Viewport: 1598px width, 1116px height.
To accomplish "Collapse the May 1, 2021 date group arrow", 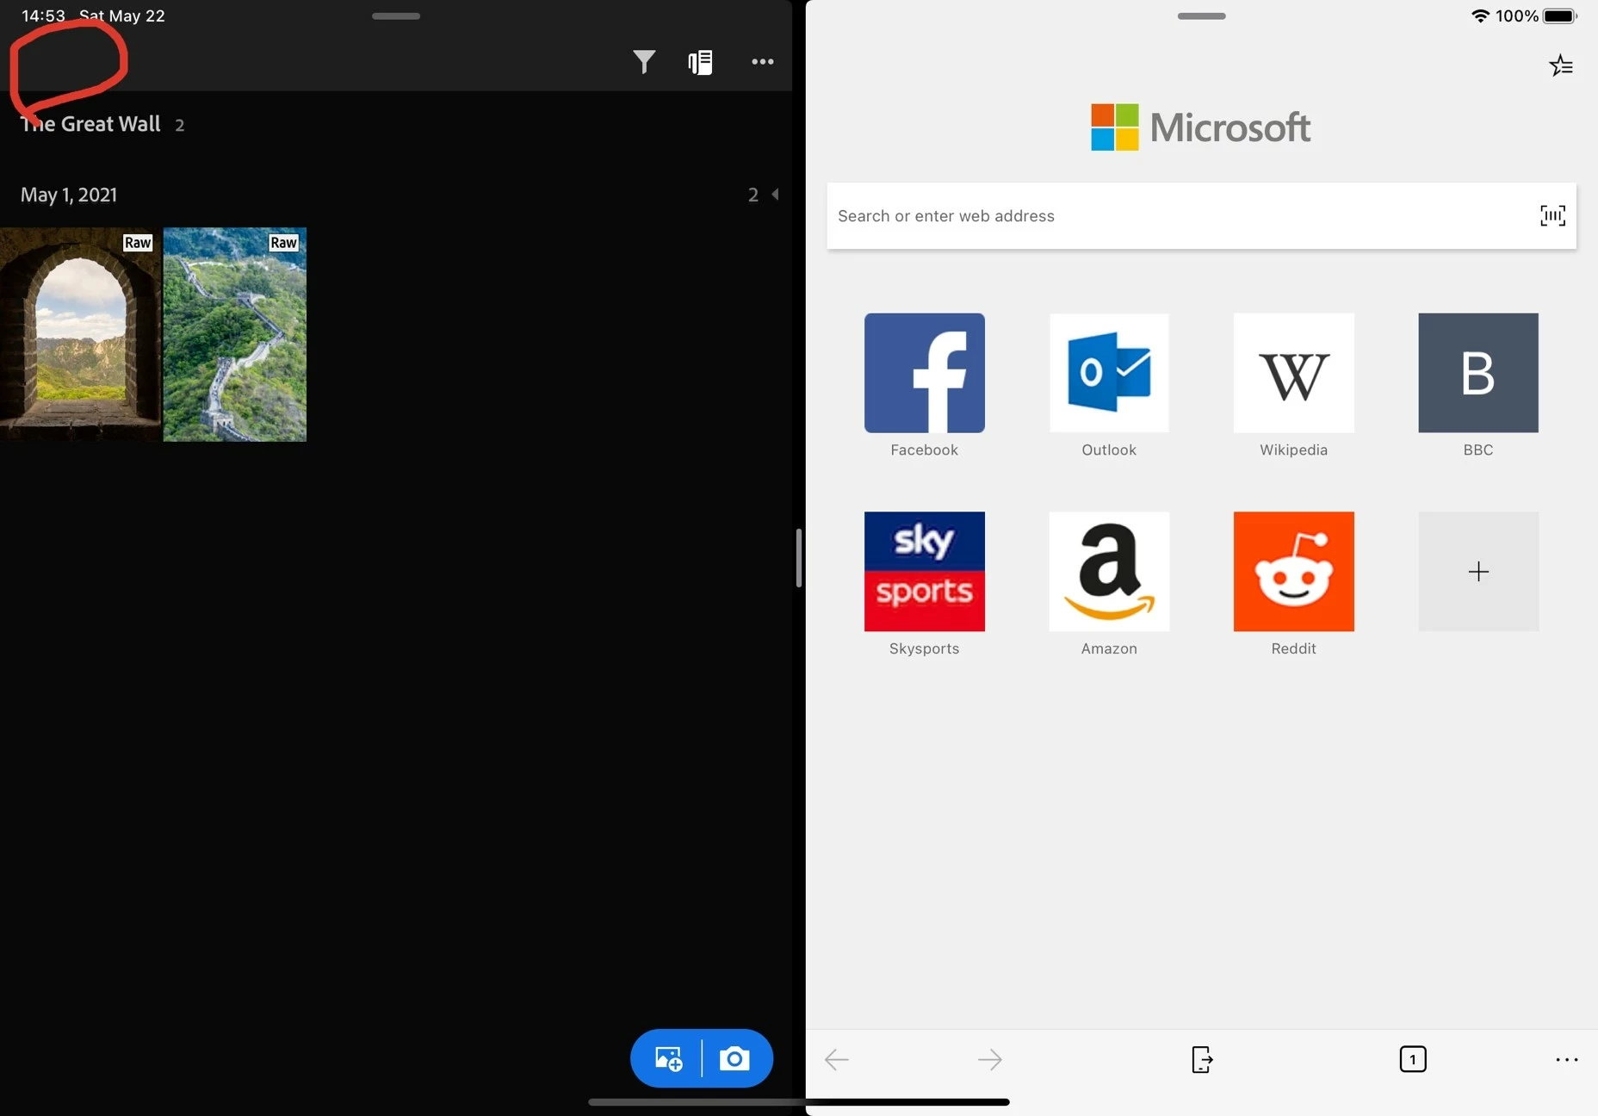I will 775,195.
